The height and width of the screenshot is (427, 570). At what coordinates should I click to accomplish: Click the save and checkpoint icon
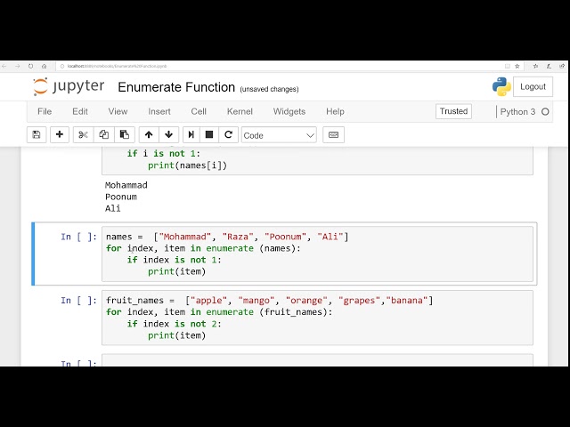[37, 134]
